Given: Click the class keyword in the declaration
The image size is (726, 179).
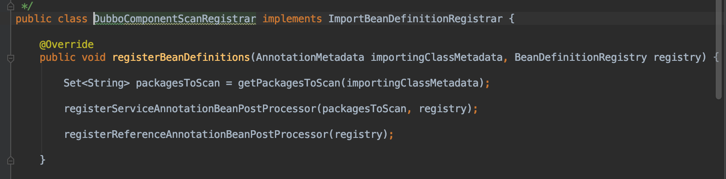Looking at the screenshot, I should click(x=72, y=19).
